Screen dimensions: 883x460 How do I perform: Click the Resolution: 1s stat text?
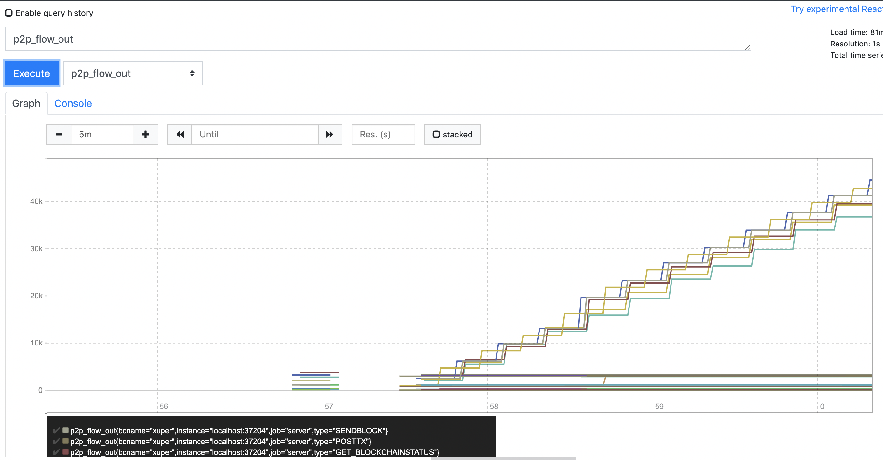pyautogui.click(x=855, y=44)
